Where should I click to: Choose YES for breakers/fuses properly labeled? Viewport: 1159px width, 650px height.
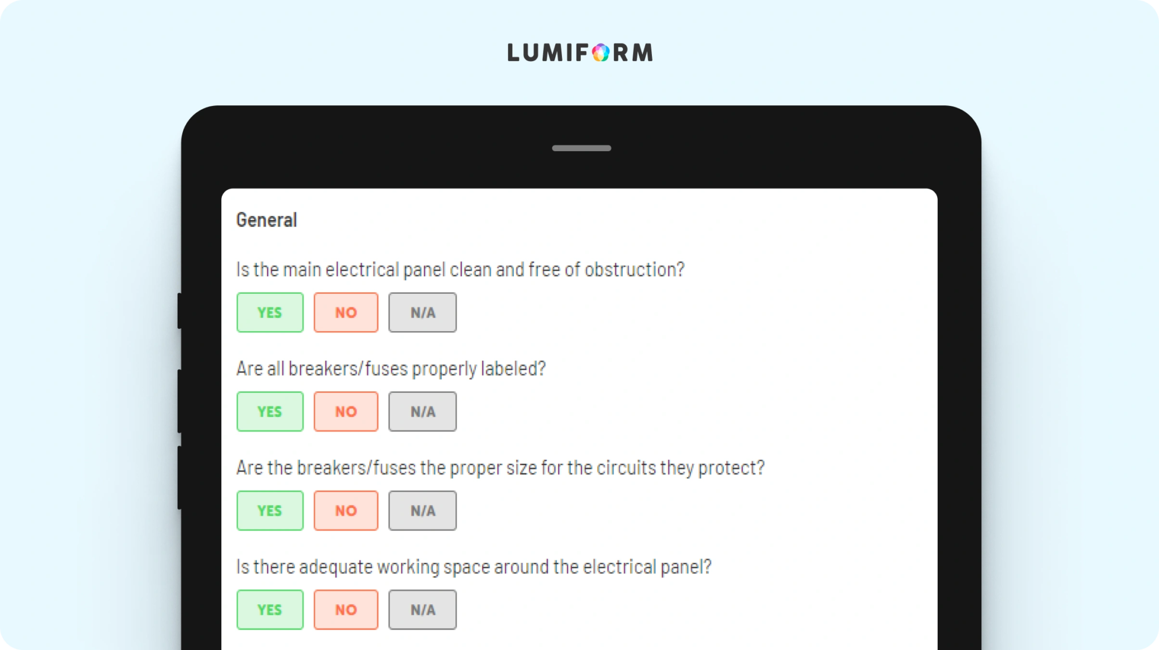[270, 412]
